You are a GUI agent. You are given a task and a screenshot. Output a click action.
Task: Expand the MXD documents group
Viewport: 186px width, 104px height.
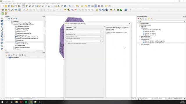[x=140, y=36]
